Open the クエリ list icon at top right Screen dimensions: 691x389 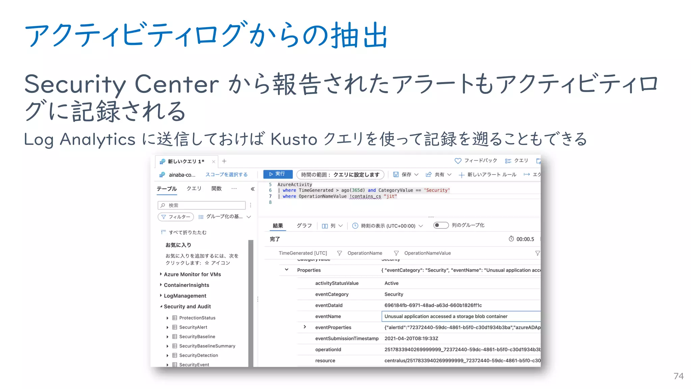tap(508, 161)
